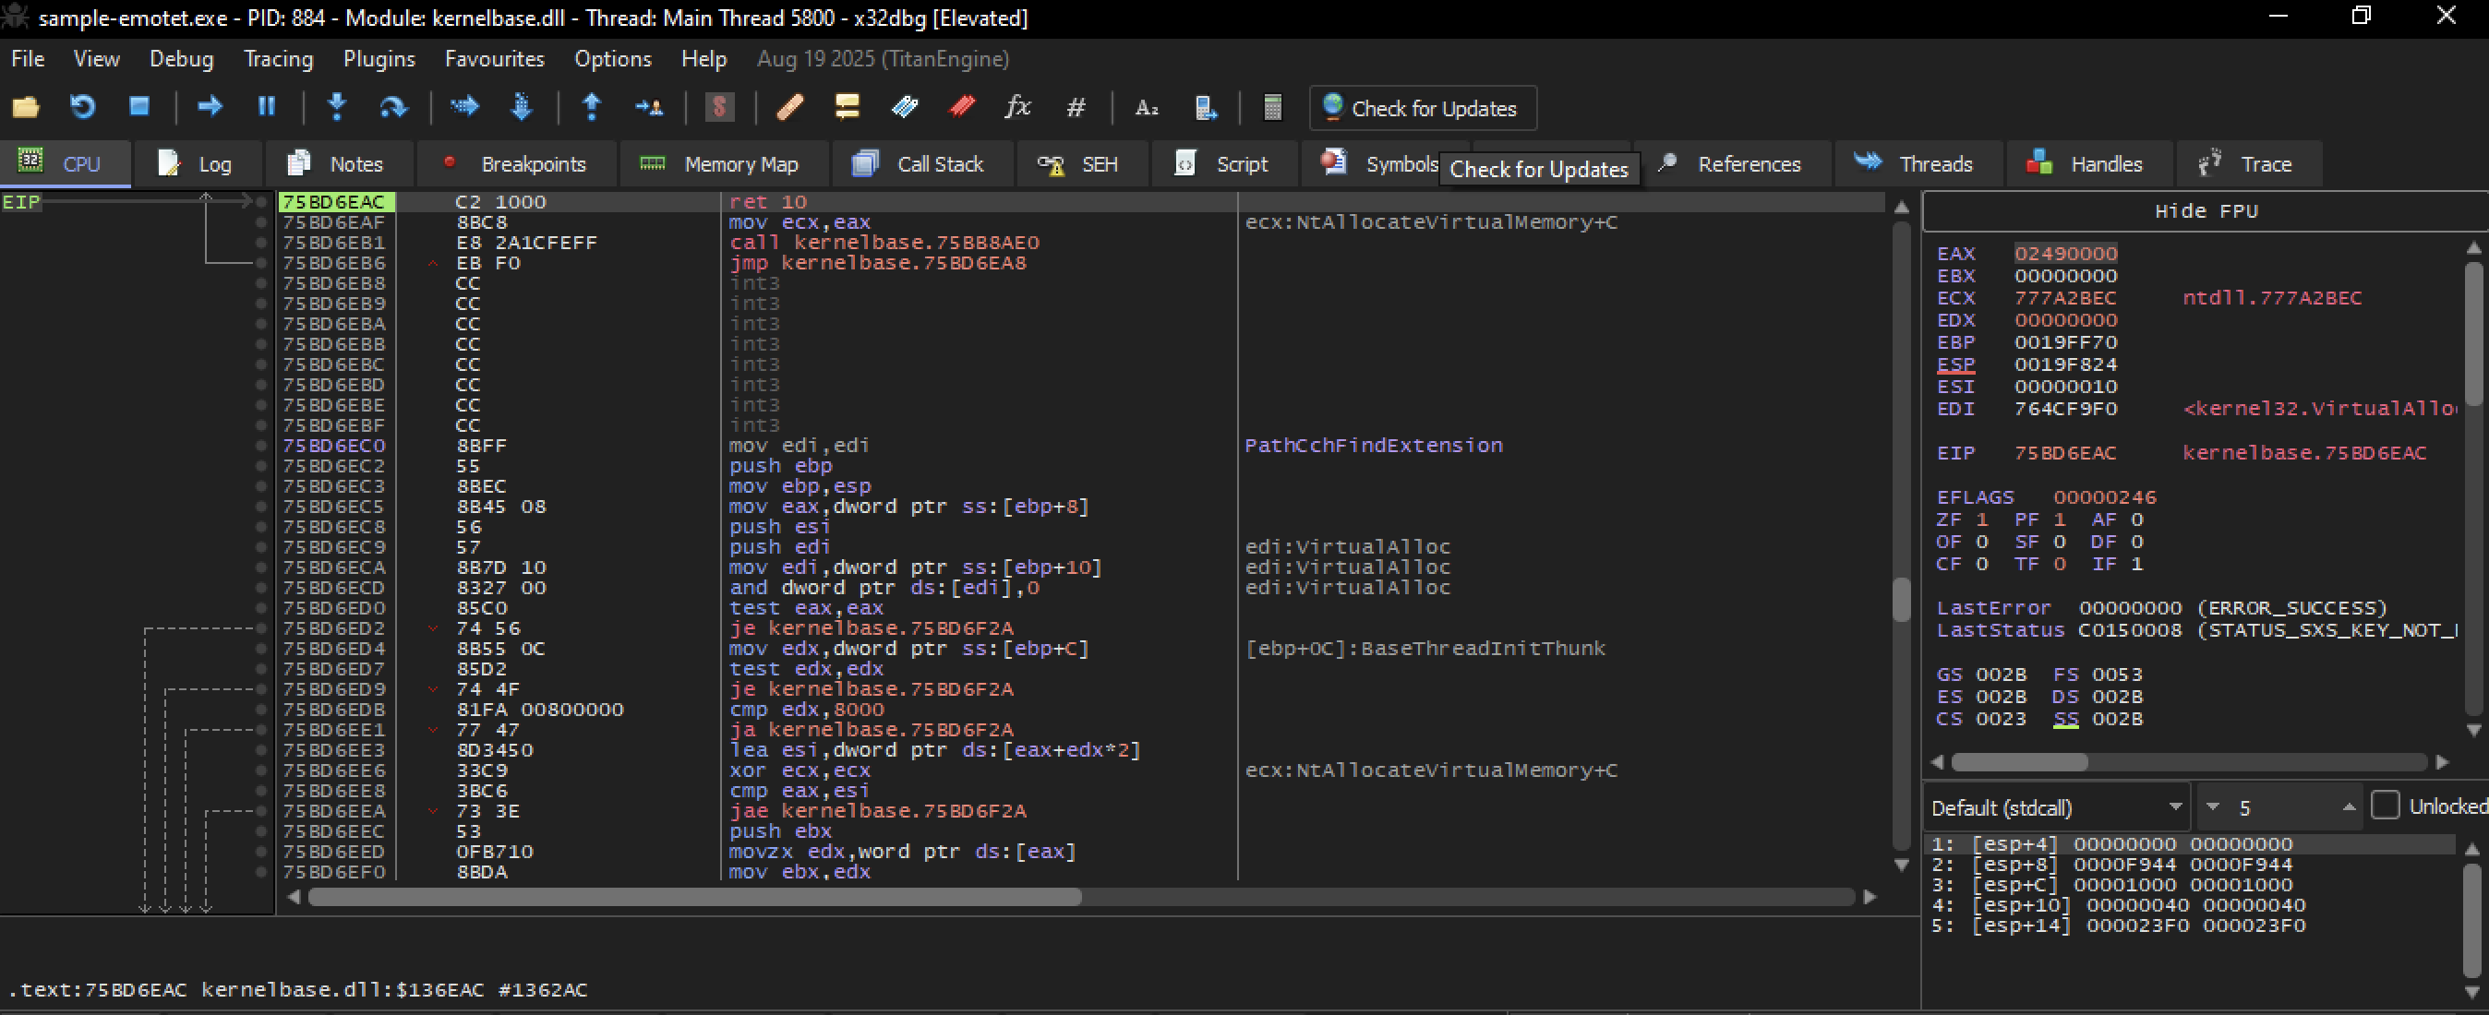Open the Functions fx icon
The image size is (2489, 1015).
(1017, 107)
